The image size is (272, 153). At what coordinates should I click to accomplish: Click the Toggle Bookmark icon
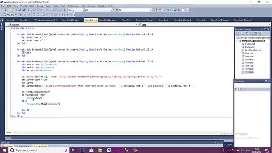click(43, 14)
